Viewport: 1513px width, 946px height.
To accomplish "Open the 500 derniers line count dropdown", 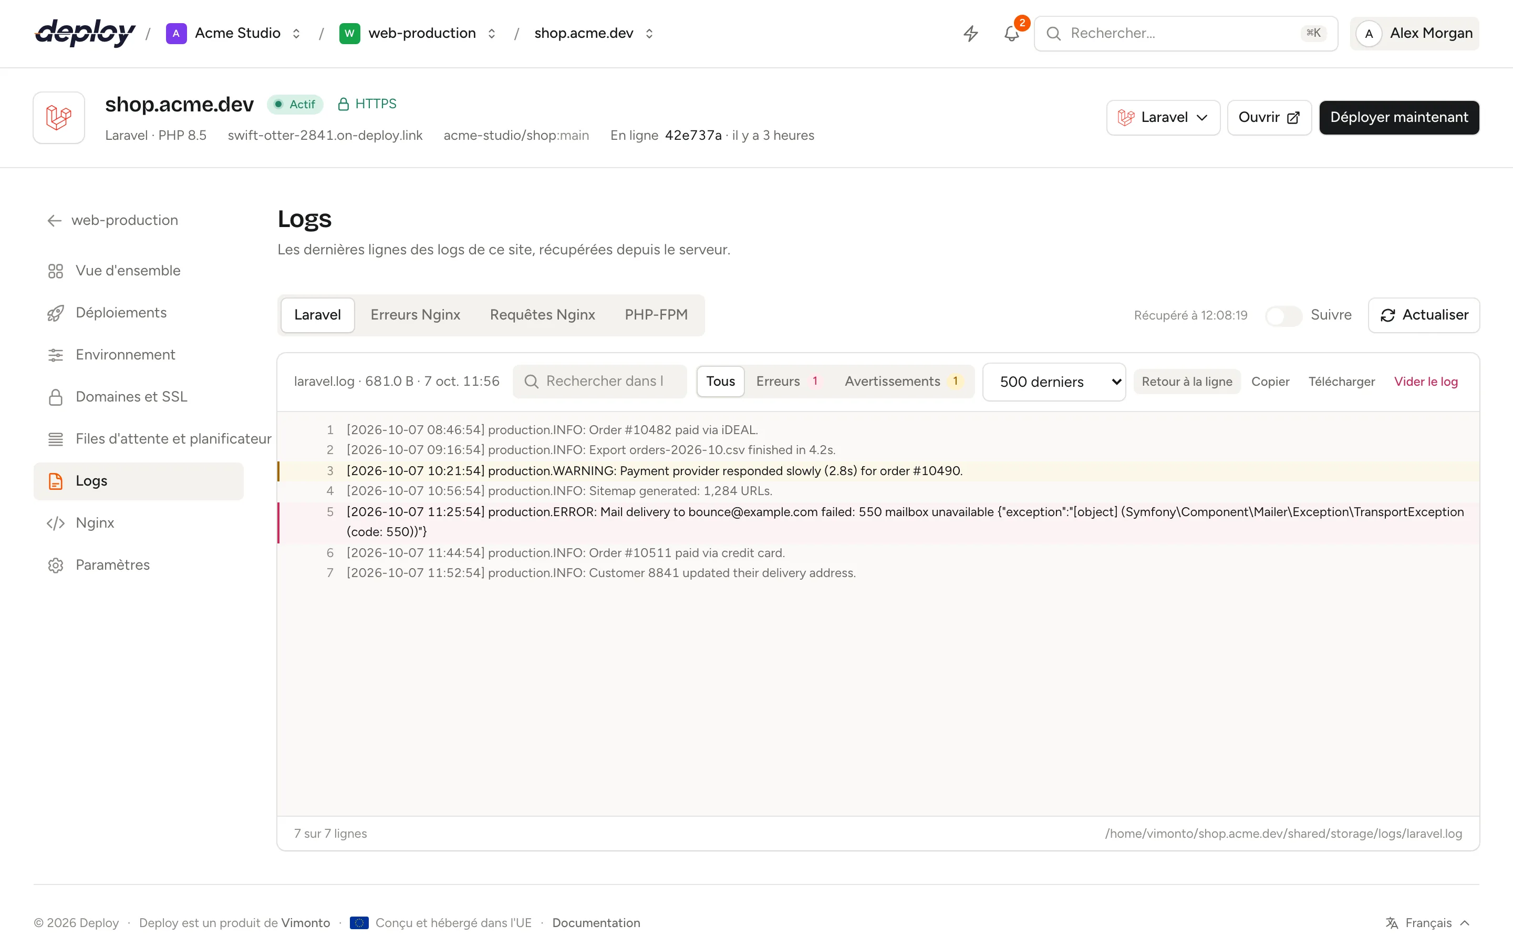I will (x=1054, y=382).
